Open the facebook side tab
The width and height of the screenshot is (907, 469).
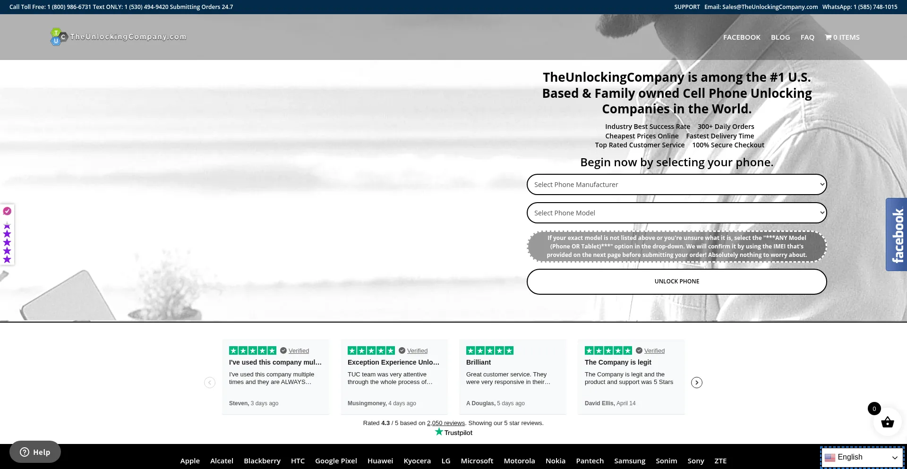(896, 234)
